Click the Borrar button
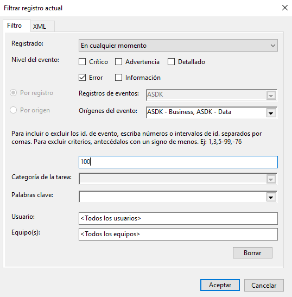 (x=252, y=252)
